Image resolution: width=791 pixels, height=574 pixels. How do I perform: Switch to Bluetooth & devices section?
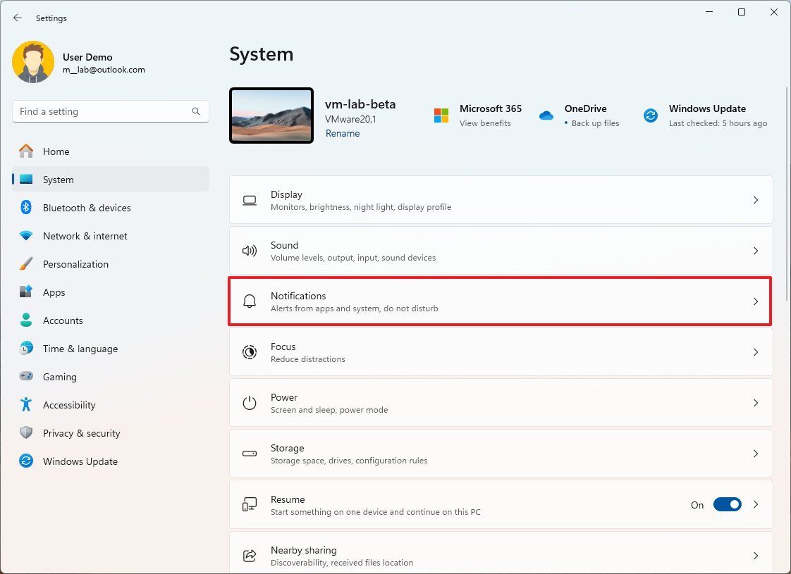click(86, 208)
